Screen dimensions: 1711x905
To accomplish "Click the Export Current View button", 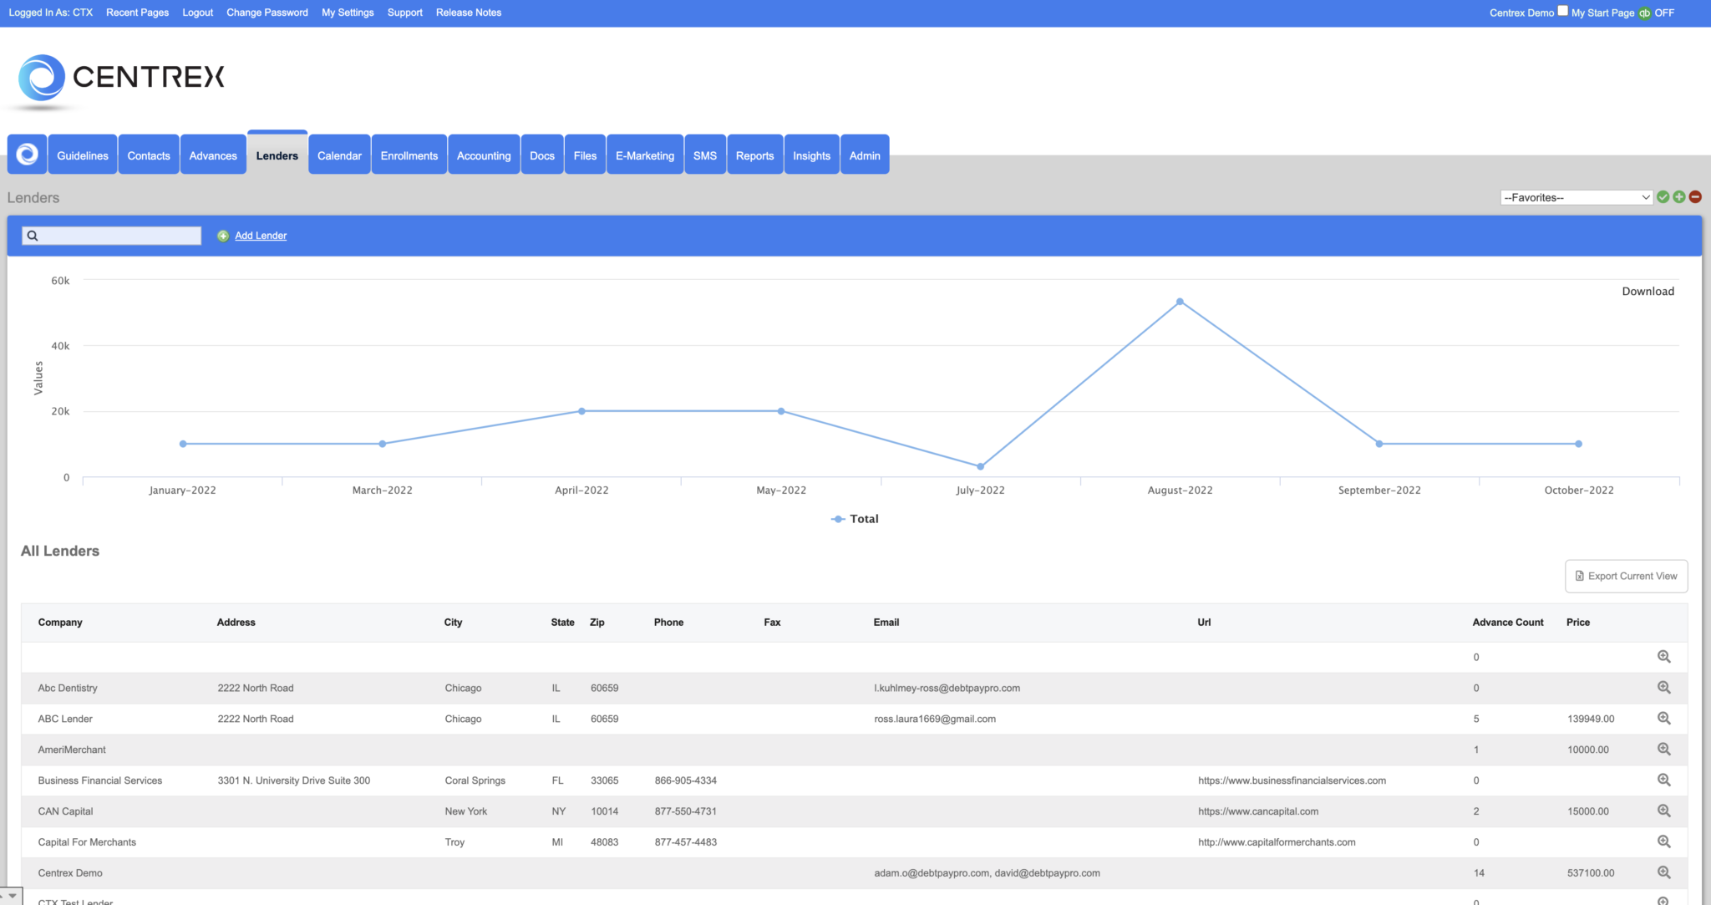I will tap(1626, 576).
